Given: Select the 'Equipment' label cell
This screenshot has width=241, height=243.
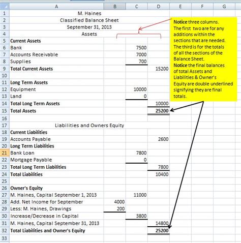Looking at the screenshot, I should tap(56, 89).
